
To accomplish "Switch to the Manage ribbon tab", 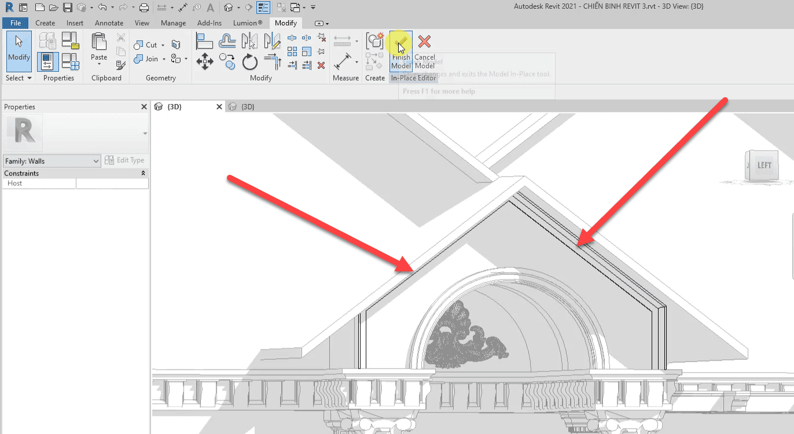I will [x=173, y=23].
